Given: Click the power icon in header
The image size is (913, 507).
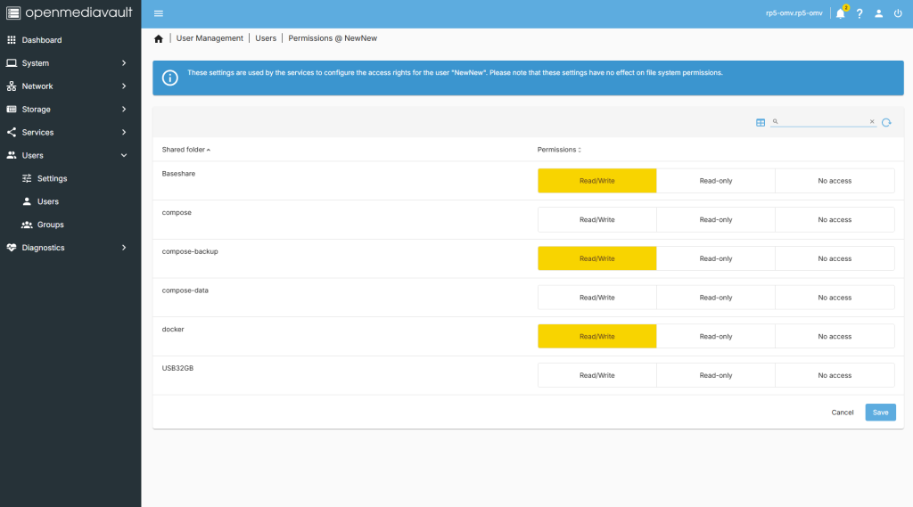Looking at the screenshot, I should [x=899, y=13].
